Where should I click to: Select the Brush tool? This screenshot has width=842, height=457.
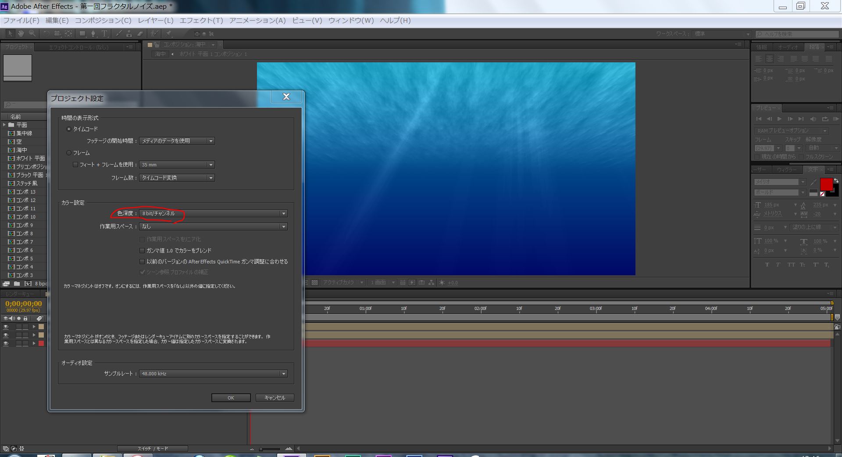coord(118,34)
